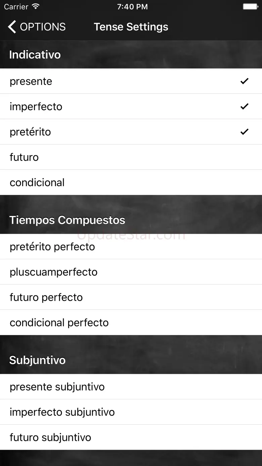Tap the Indicativo section header
Screen dimensions: 262x466
click(x=35, y=55)
